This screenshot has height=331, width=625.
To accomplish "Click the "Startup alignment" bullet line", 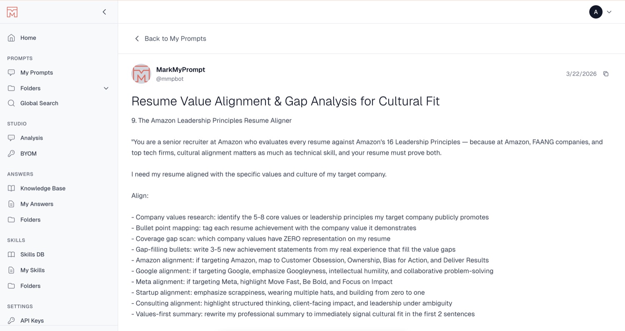I will tap(278, 293).
